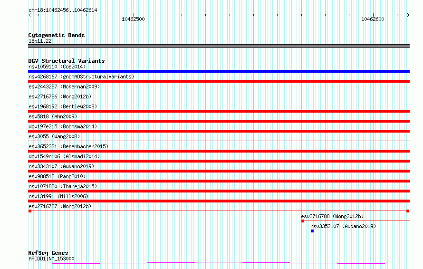The height and width of the screenshot is (269, 423).
Task: Click the red bar under esv988512
Action: 219,181
